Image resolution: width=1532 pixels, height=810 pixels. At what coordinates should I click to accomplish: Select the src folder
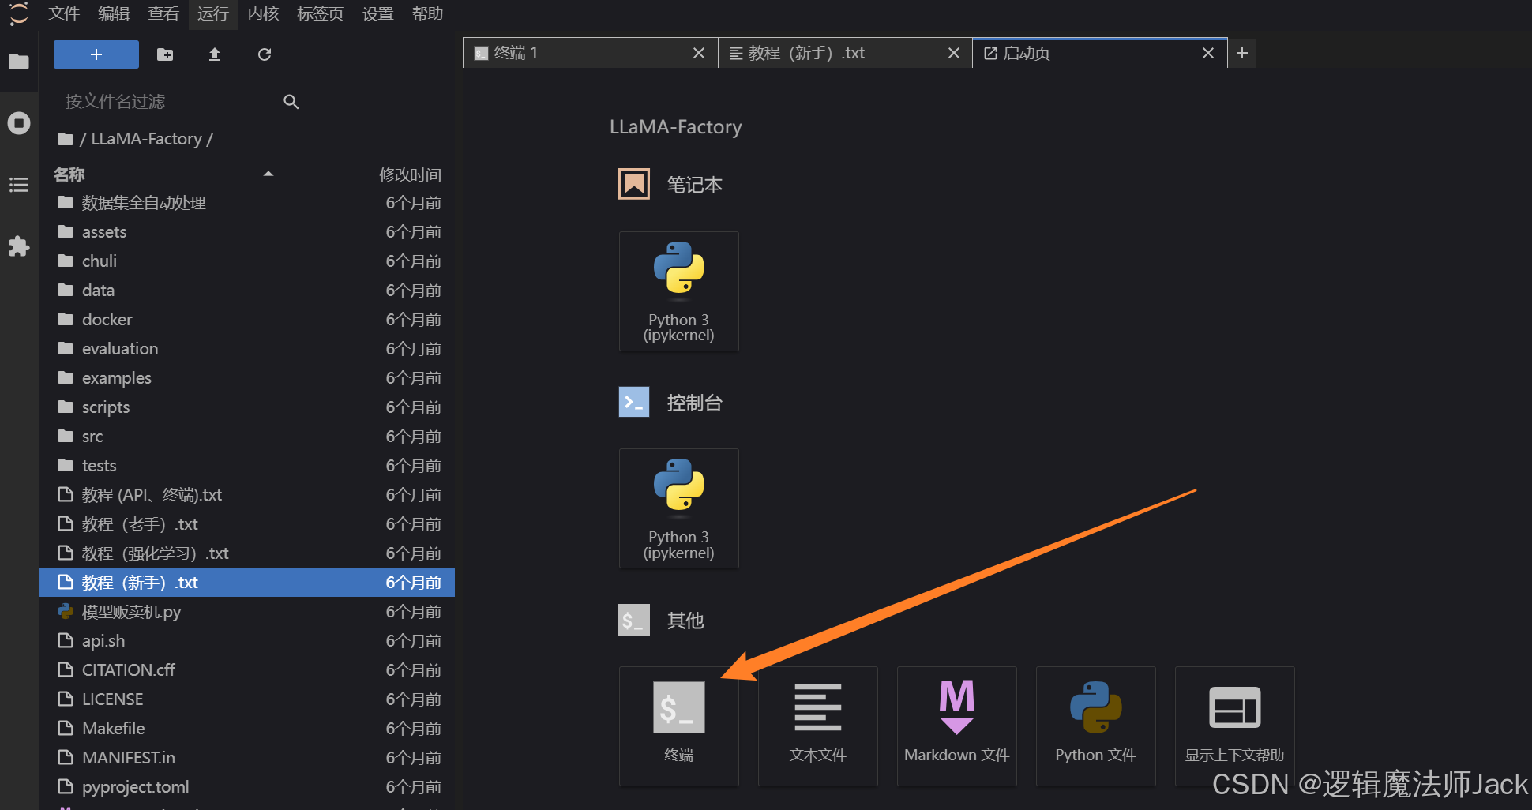[x=247, y=437]
